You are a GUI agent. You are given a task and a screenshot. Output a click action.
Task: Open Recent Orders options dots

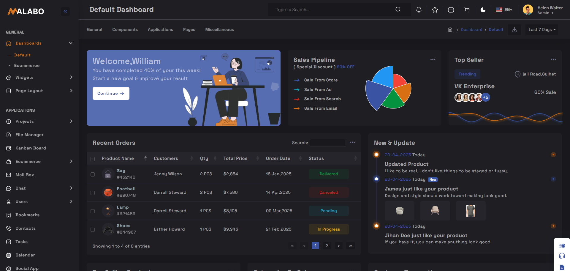pos(352,142)
